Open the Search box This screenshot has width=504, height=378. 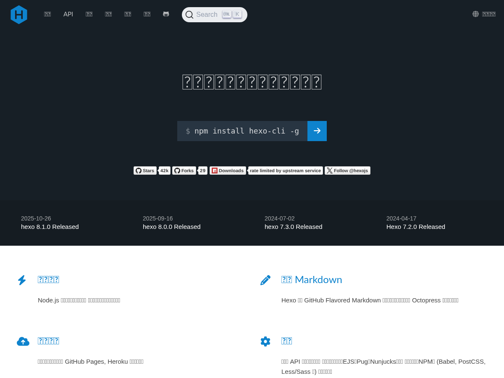tap(215, 15)
